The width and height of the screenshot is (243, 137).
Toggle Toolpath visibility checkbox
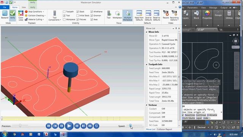[x=64, y=12]
